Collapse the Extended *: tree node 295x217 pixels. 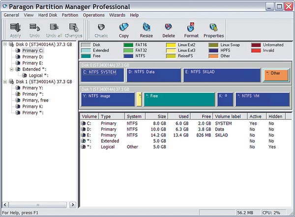pos(12,69)
